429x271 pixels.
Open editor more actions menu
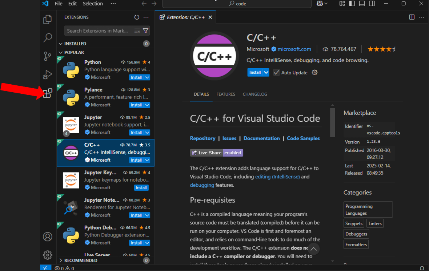pyautogui.click(x=422, y=17)
